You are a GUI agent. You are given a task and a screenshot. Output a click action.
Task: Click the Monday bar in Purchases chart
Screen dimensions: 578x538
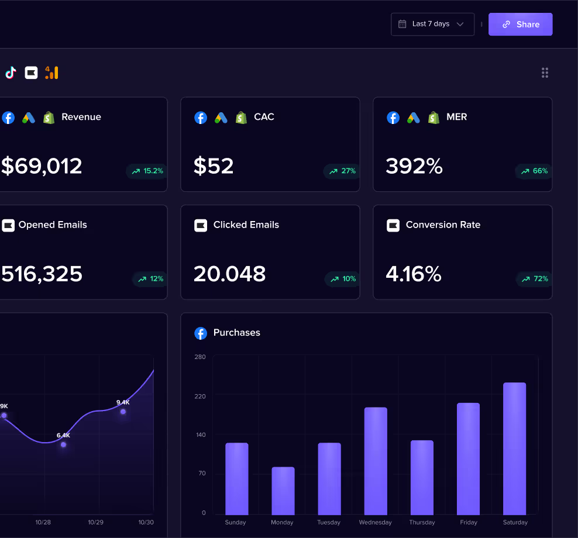[283, 491]
